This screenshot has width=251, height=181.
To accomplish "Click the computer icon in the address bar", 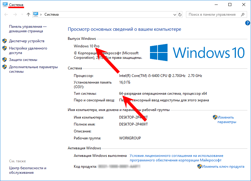I will pyautogui.click(x=36, y=14).
